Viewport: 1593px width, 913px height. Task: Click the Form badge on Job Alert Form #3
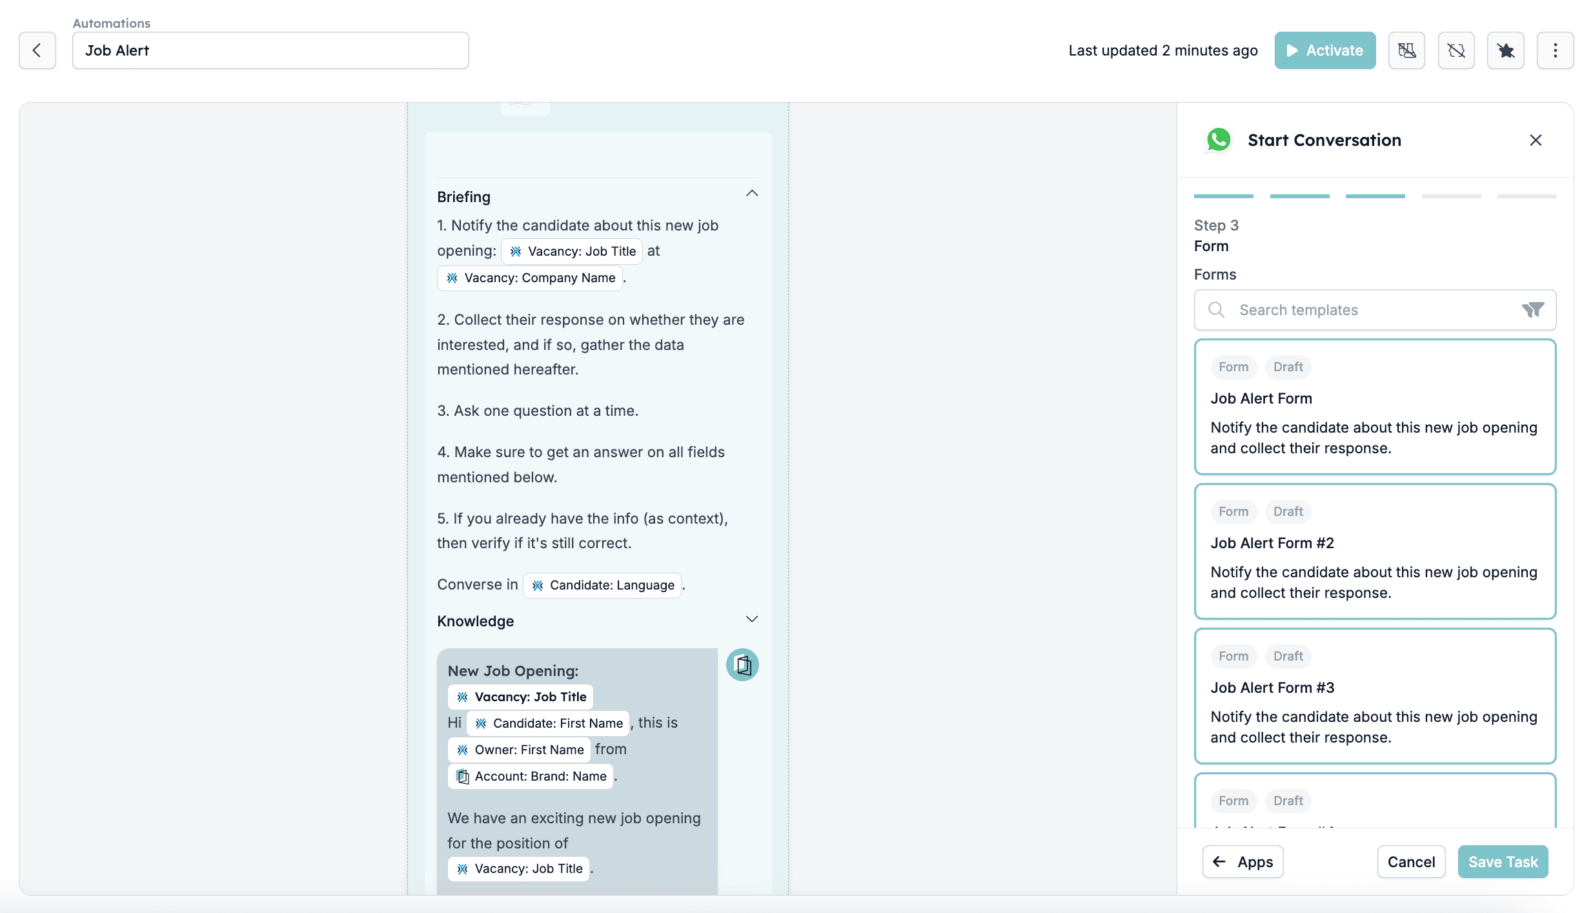pyautogui.click(x=1233, y=656)
